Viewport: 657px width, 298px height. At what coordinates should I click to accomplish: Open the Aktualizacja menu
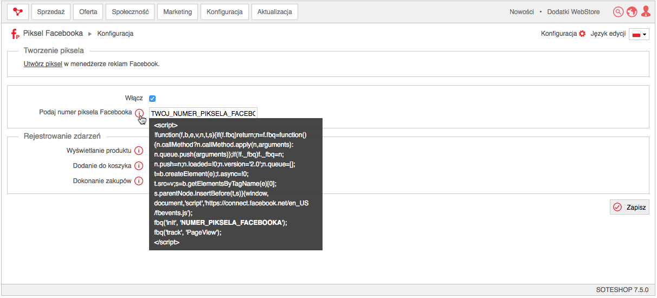point(274,12)
